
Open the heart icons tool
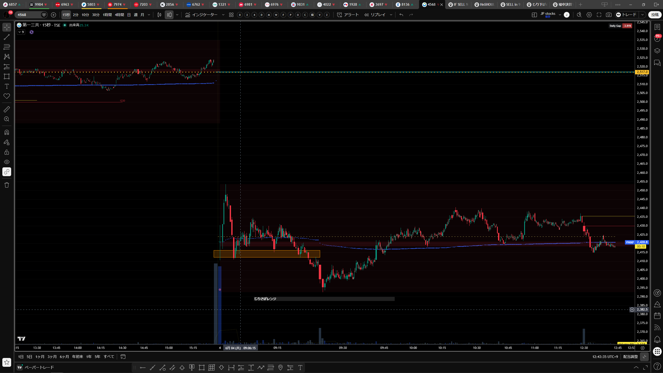pos(7,96)
